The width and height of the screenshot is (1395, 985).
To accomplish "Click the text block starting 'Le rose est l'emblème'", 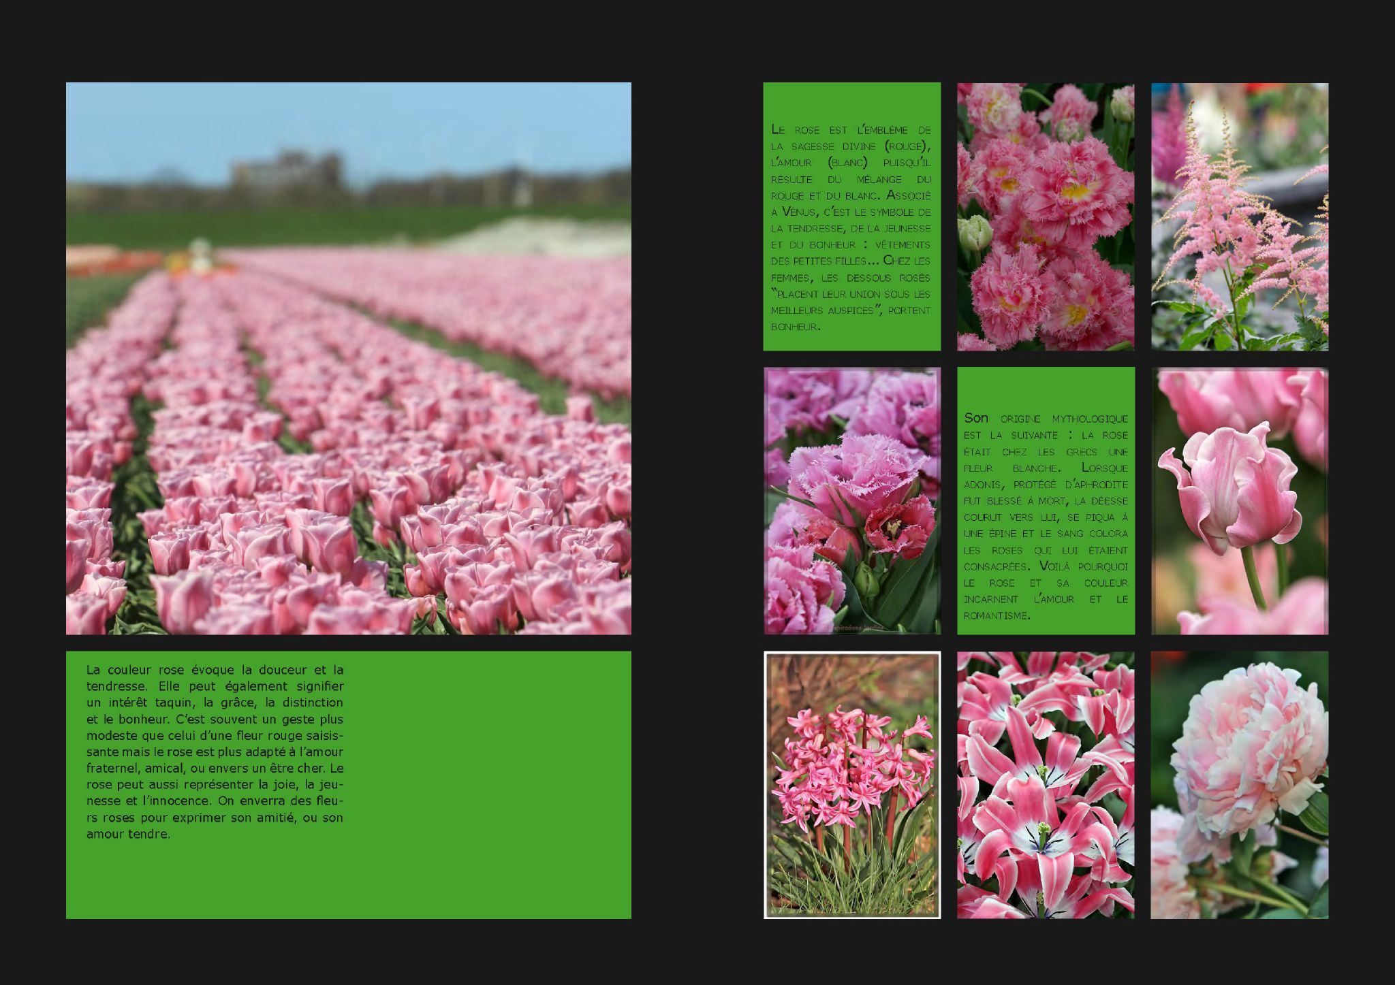I will point(851,227).
